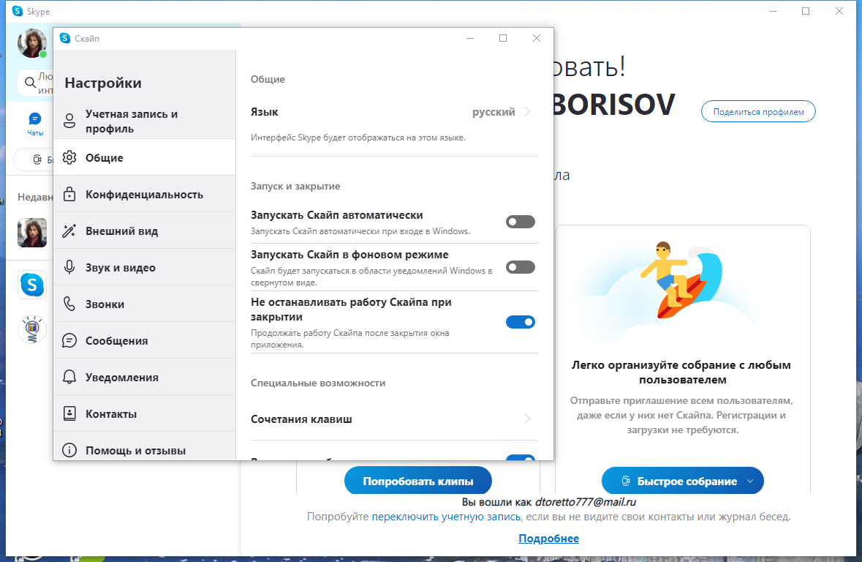The height and width of the screenshot is (562, 862).
Task: Click the Сочетания клавиш row label
Action: [301, 419]
